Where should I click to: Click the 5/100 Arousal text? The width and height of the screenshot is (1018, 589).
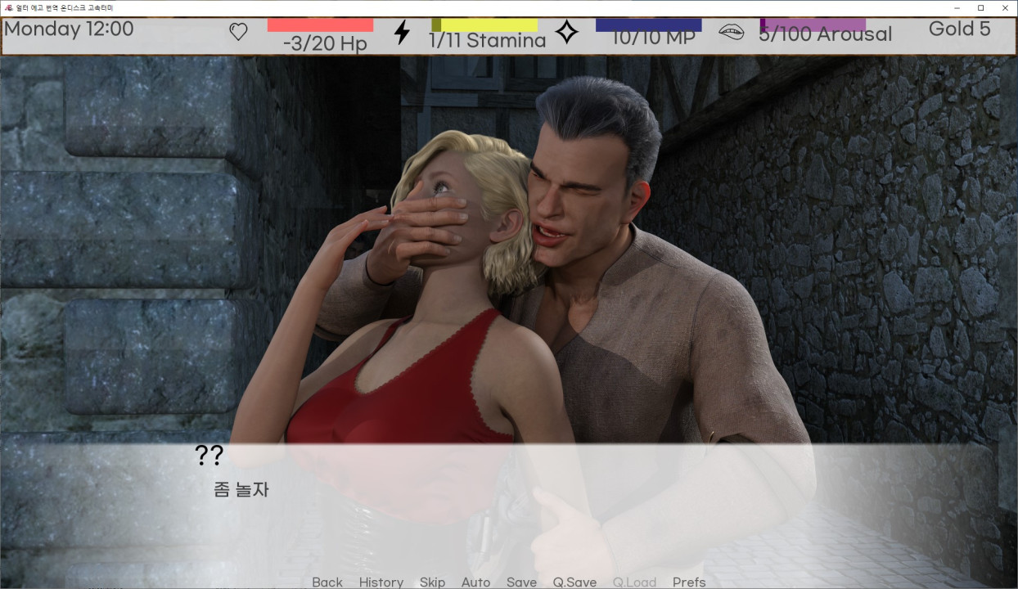[x=825, y=34]
